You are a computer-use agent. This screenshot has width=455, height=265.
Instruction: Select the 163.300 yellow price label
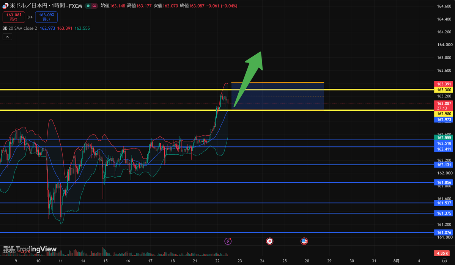click(444, 90)
